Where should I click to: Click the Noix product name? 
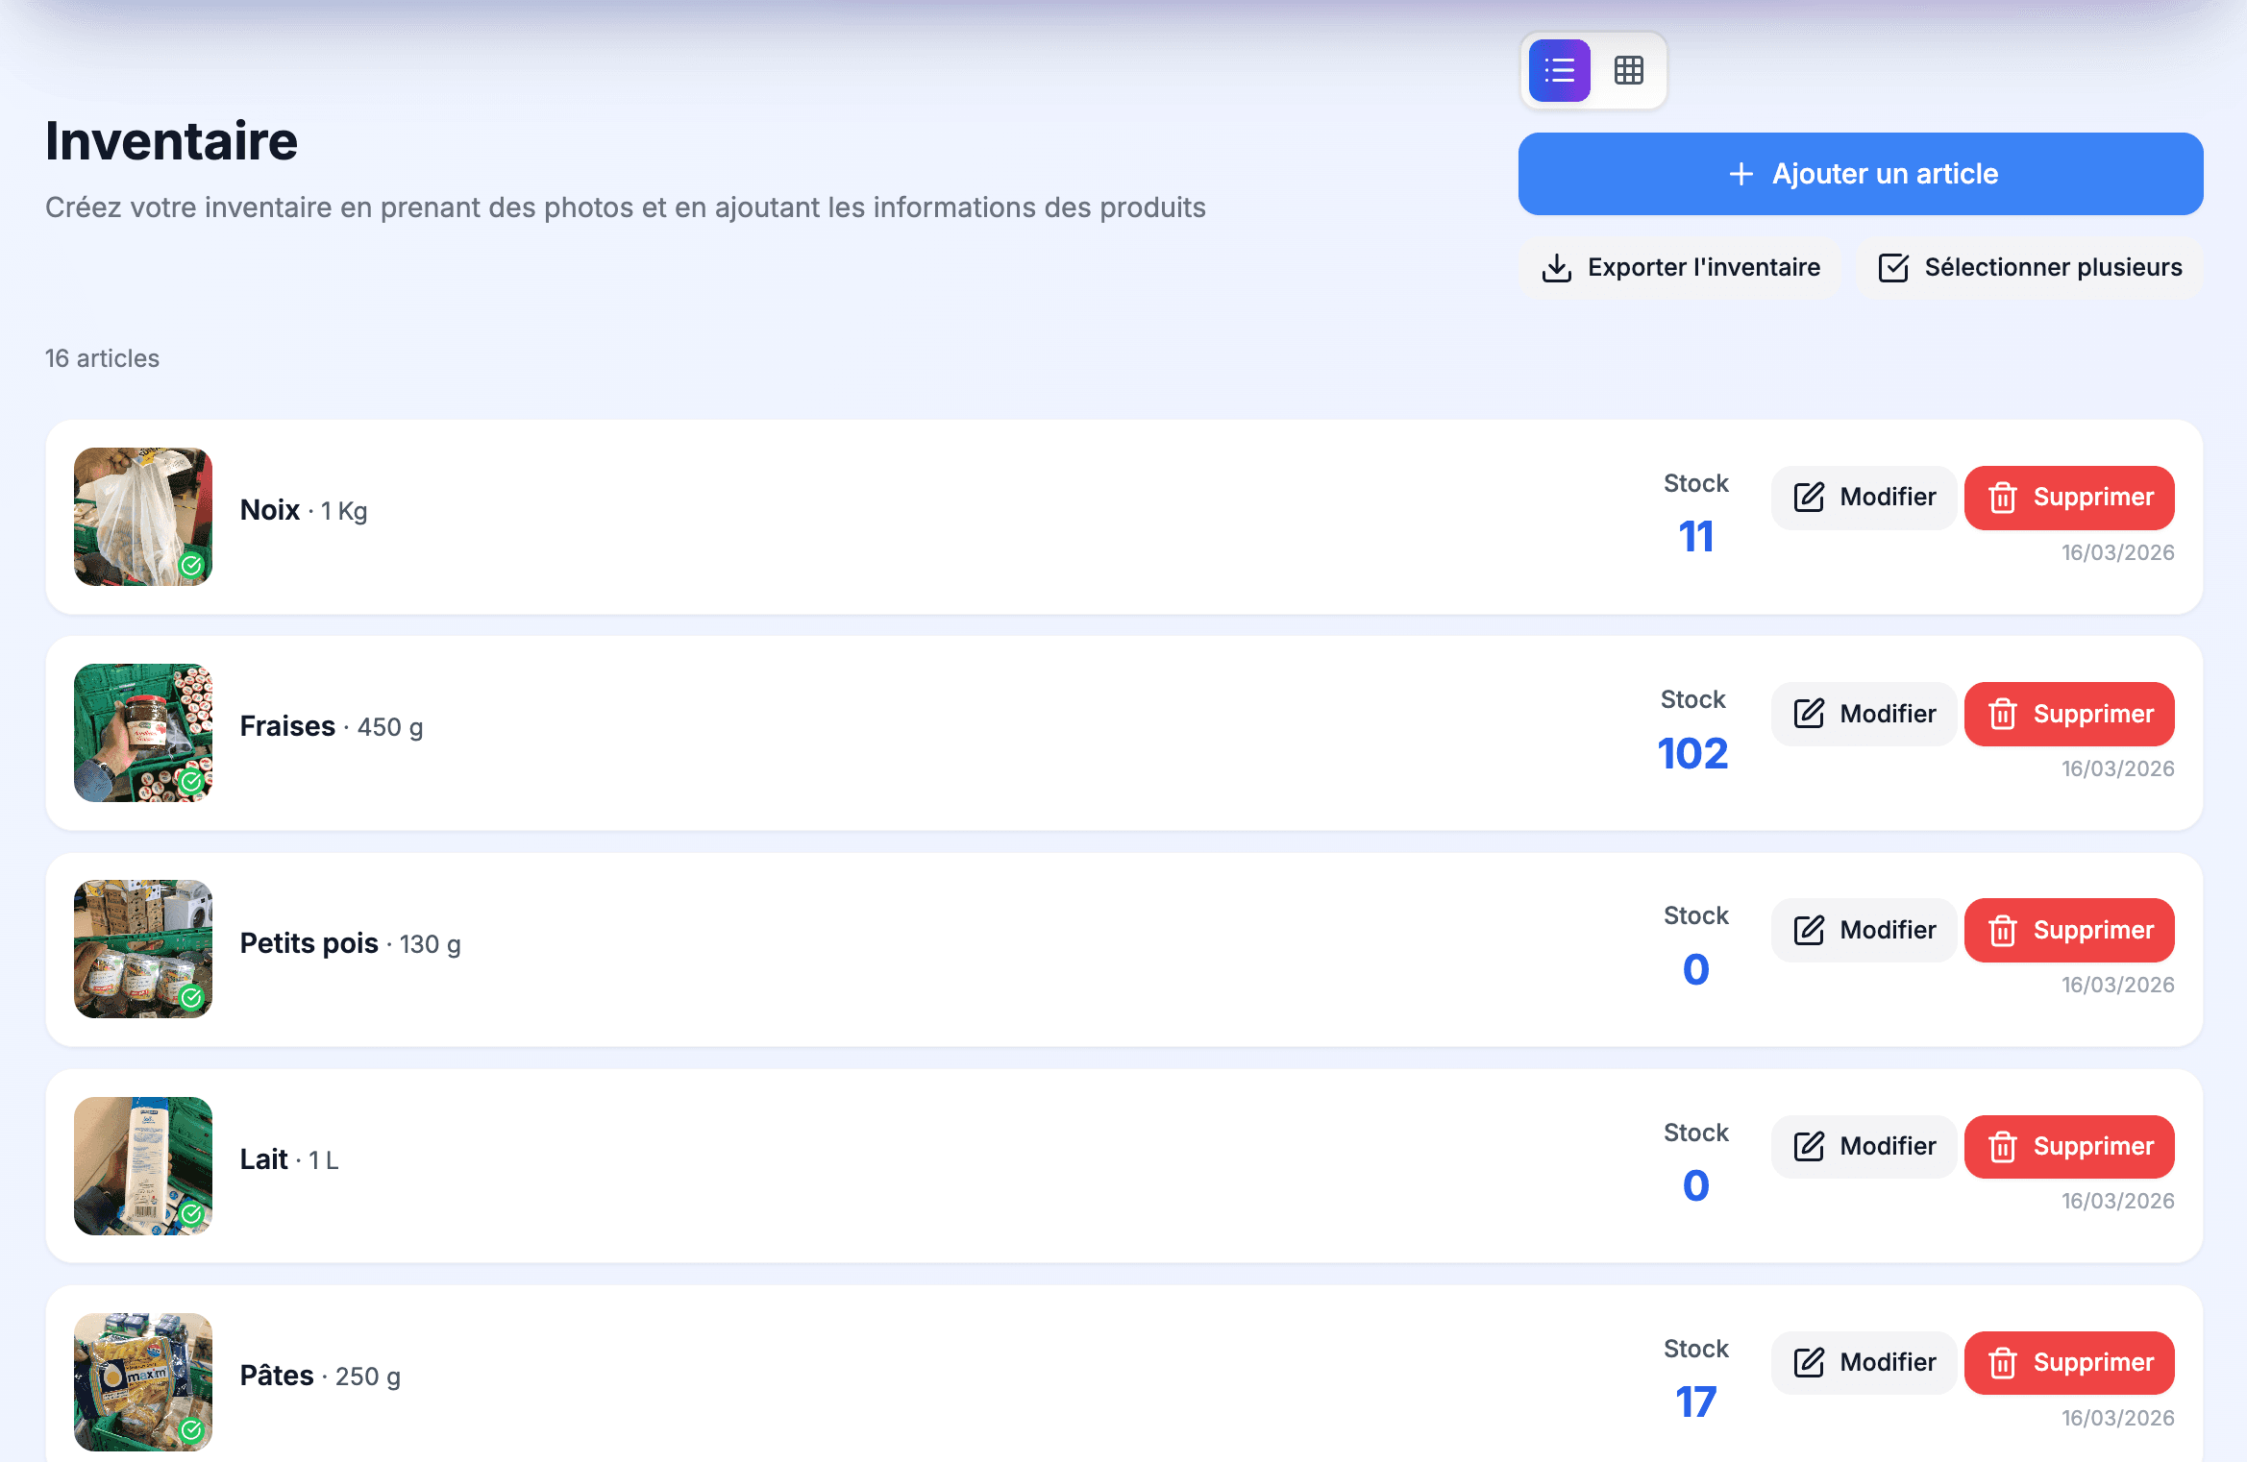[270, 510]
